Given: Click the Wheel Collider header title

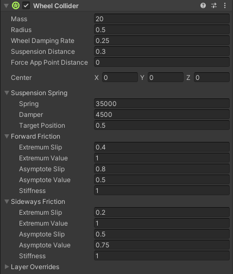Looking at the screenshot, I should click(x=56, y=6).
